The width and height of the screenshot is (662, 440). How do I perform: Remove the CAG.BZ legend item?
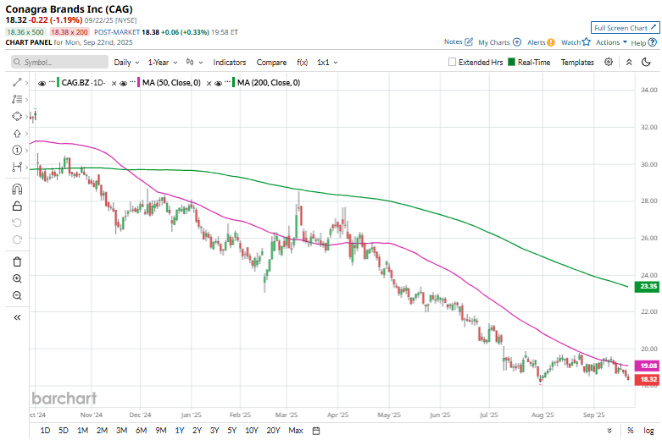click(x=114, y=84)
